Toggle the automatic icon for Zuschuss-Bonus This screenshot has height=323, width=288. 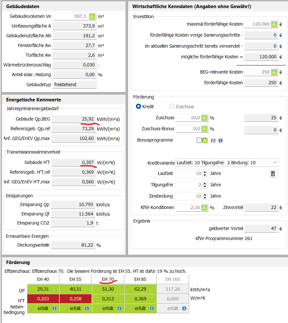[x=204, y=129]
